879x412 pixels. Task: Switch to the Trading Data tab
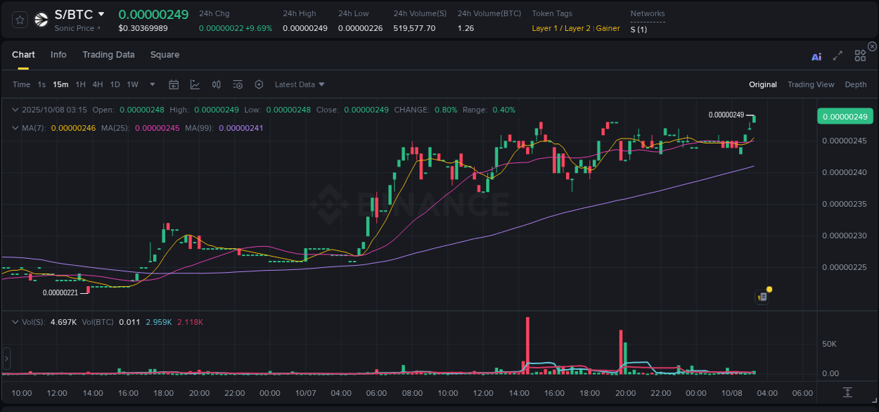pyautogui.click(x=108, y=54)
